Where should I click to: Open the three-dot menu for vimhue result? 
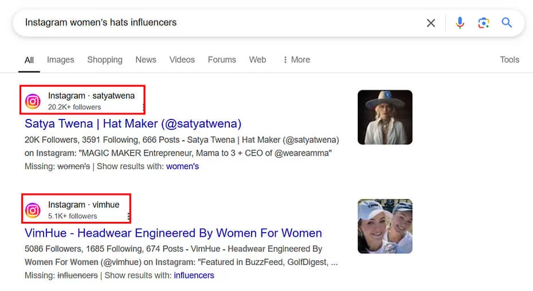coord(128,216)
